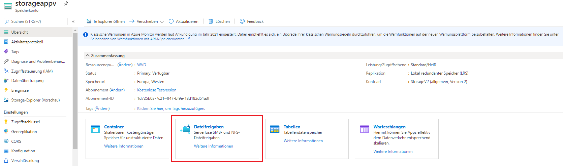Click the Container tile icon

pos(95,129)
